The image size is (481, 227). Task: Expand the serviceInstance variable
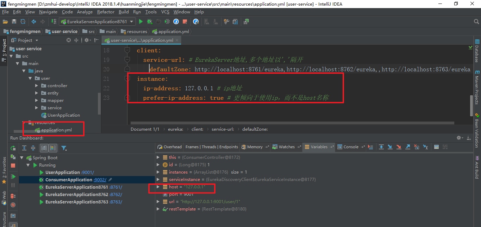[158, 180]
